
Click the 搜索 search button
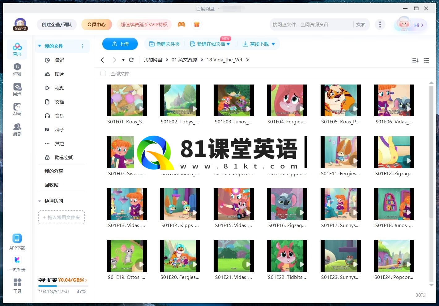click(x=361, y=24)
